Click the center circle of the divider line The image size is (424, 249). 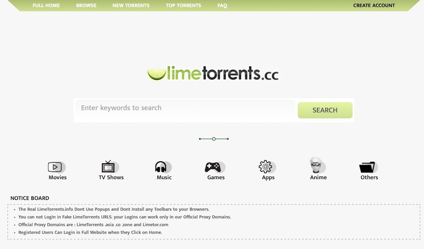tap(214, 139)
